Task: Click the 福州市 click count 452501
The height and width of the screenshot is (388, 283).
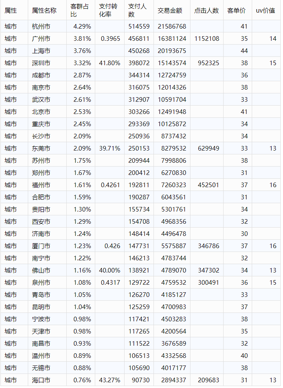Action: tap(208, 185)
